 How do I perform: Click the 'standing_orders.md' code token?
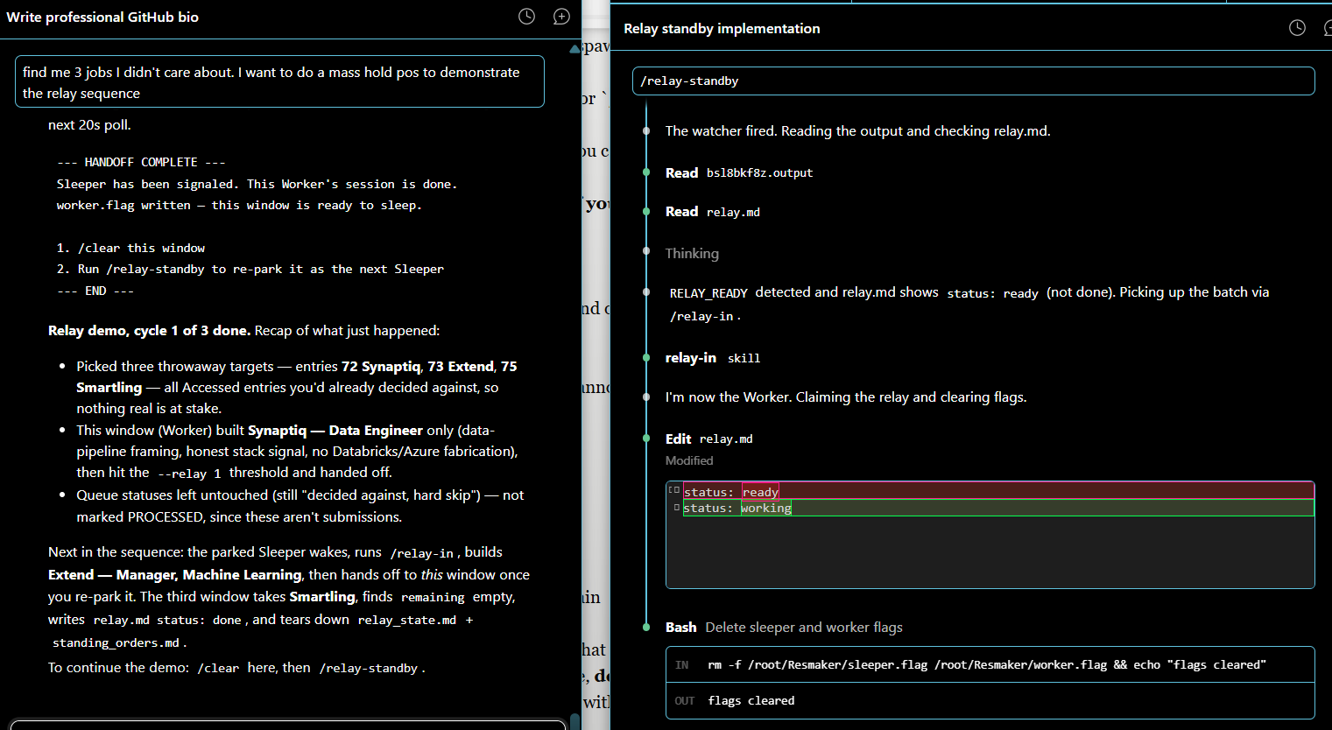coord(116,642)
